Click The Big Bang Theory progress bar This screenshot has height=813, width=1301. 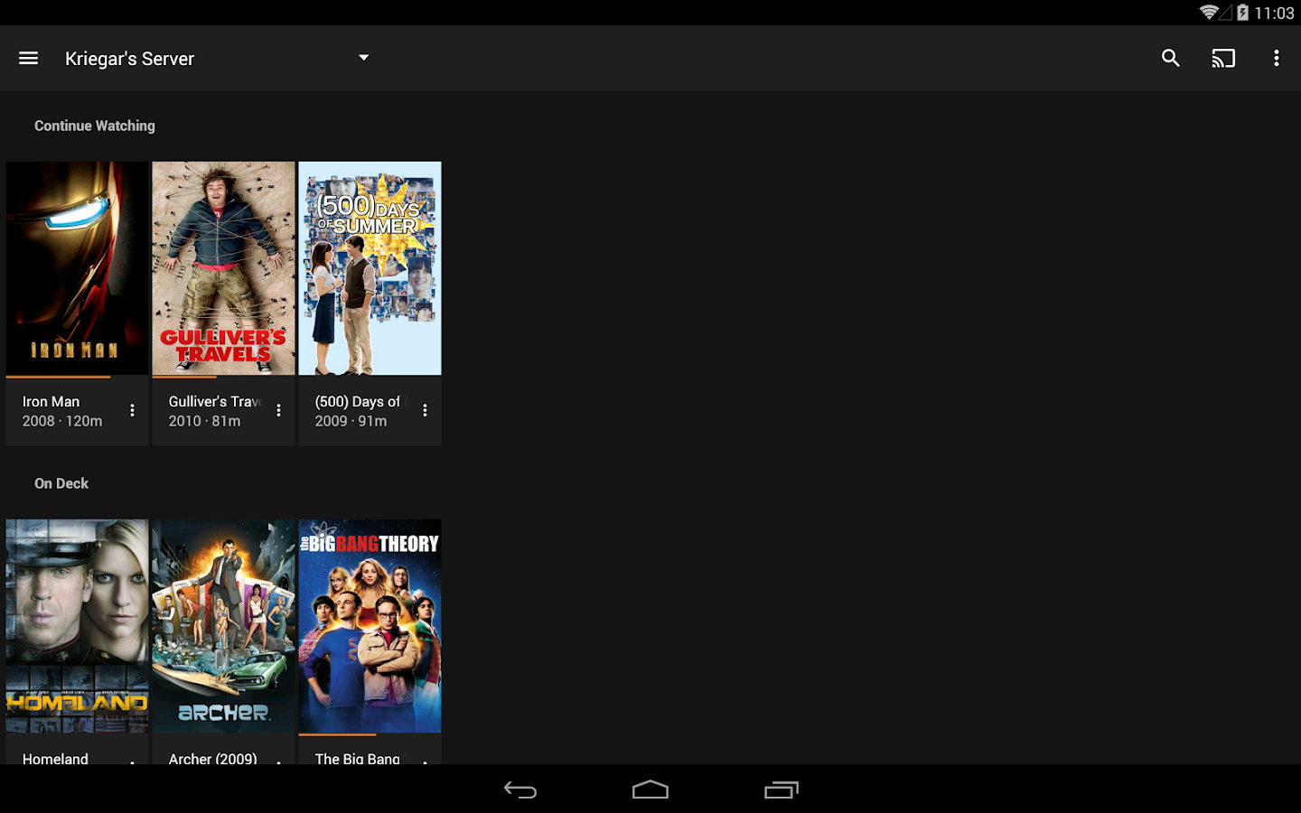(x=337, y=734)
